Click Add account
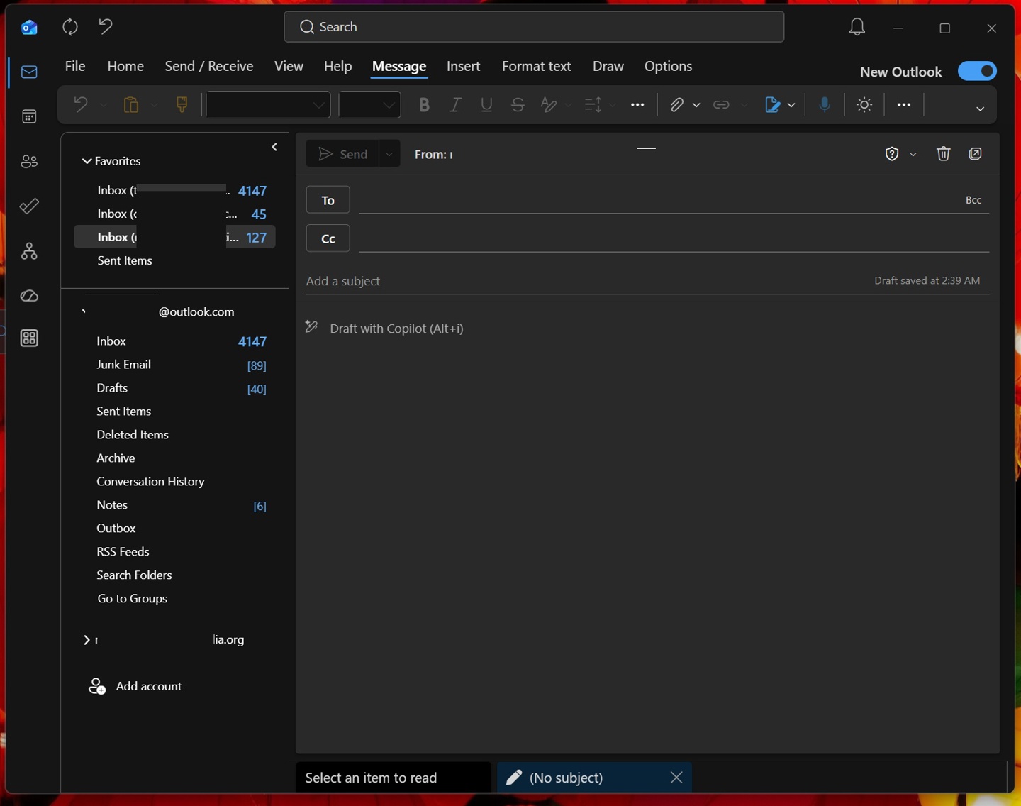This screenshot has height=806, width=1021. point(135,686)
